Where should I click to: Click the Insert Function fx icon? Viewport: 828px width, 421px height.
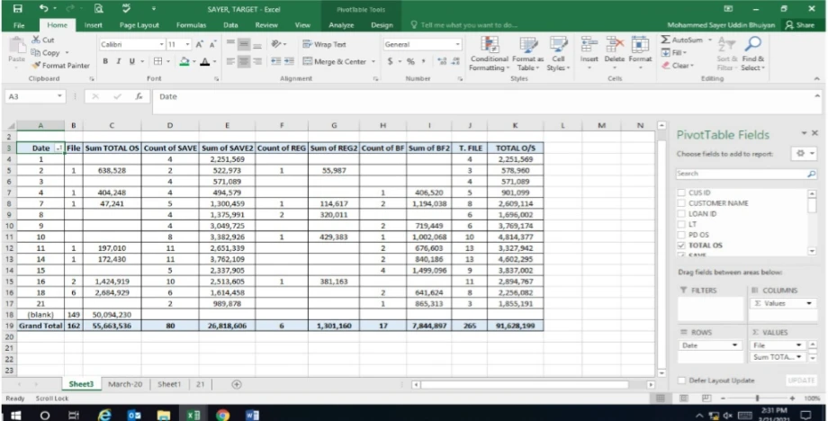click(139, 96)
